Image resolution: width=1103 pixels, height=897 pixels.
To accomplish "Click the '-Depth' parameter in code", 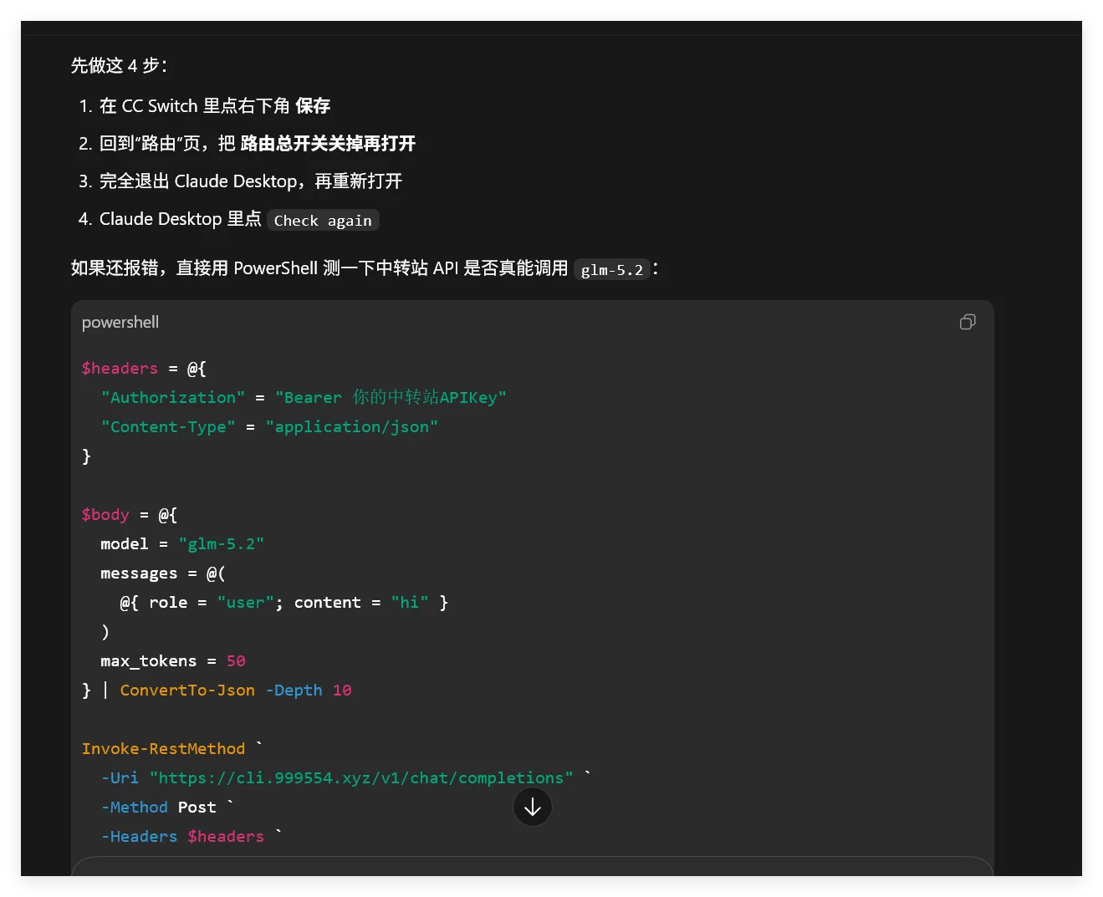I will click(294, 690).
